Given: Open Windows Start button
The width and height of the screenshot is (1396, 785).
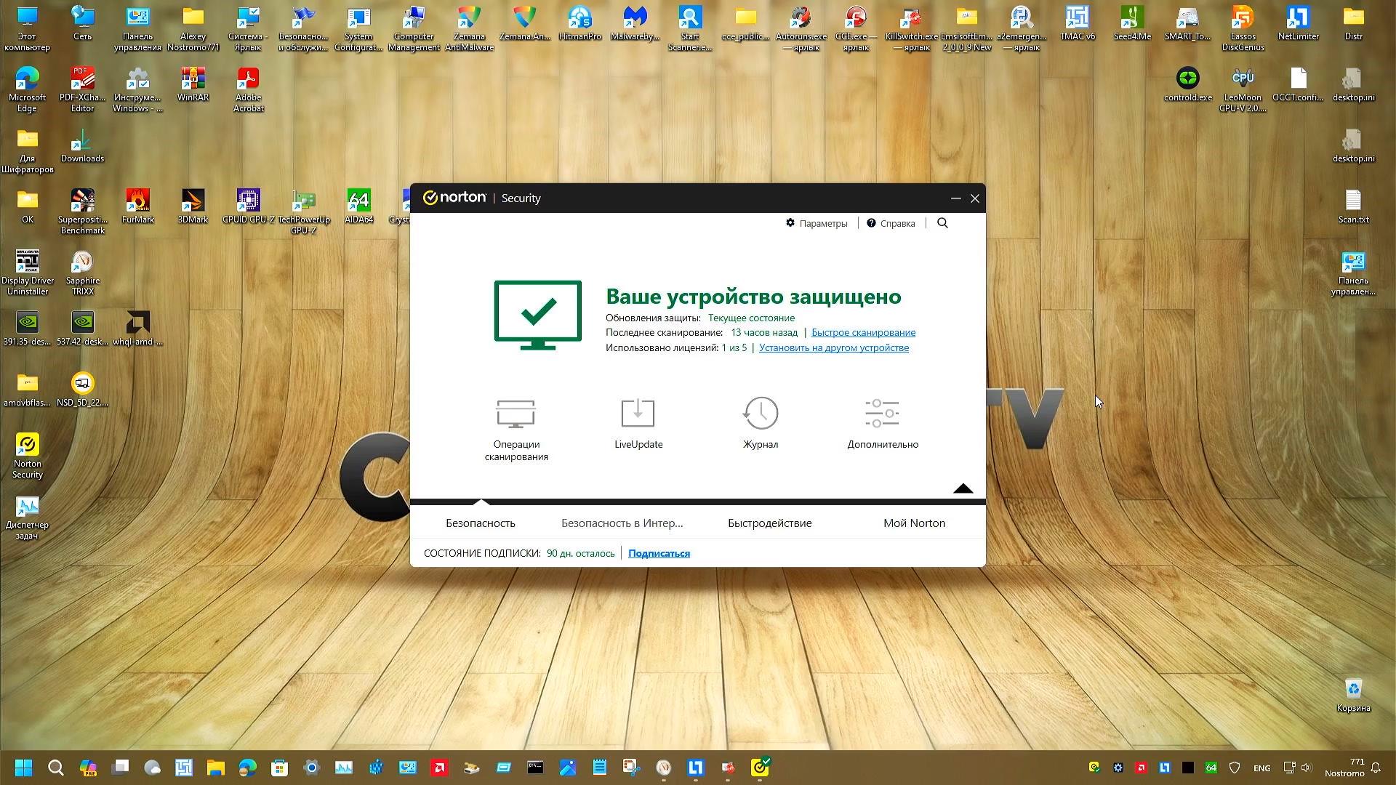Looking at the screenshot, I should tap(23, 768).
